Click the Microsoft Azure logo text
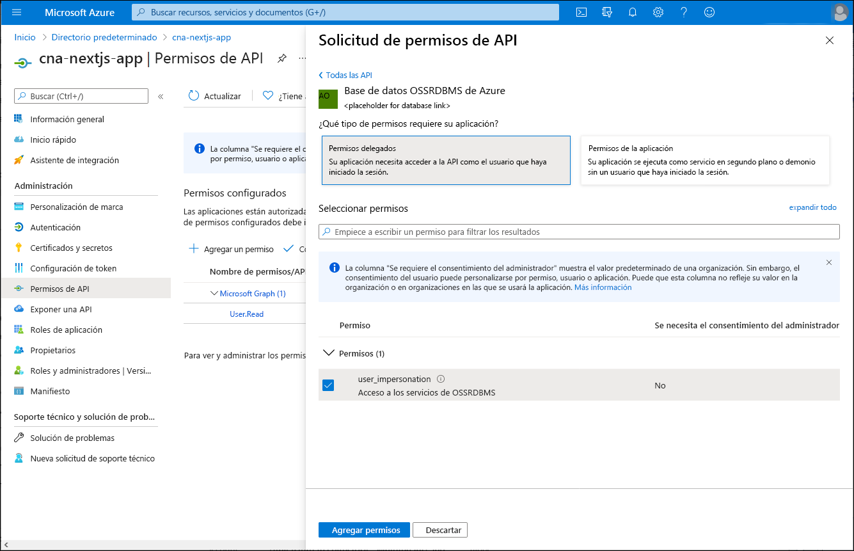 (80, 12)
